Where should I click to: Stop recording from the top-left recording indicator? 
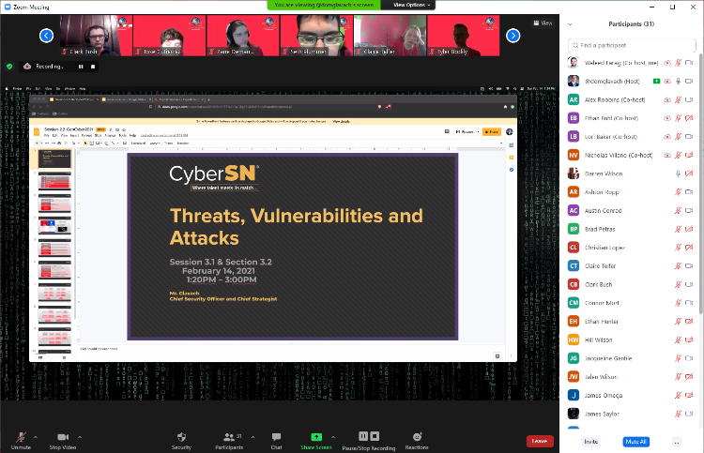pos(93,67)
